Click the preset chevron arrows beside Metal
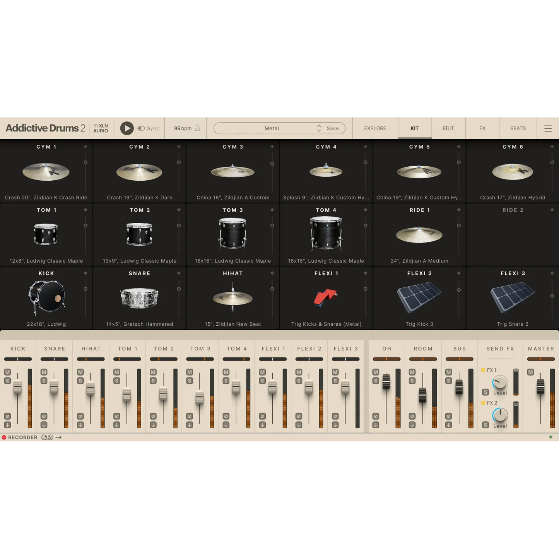Screen dimensions: 559x559 coord(319,128)
